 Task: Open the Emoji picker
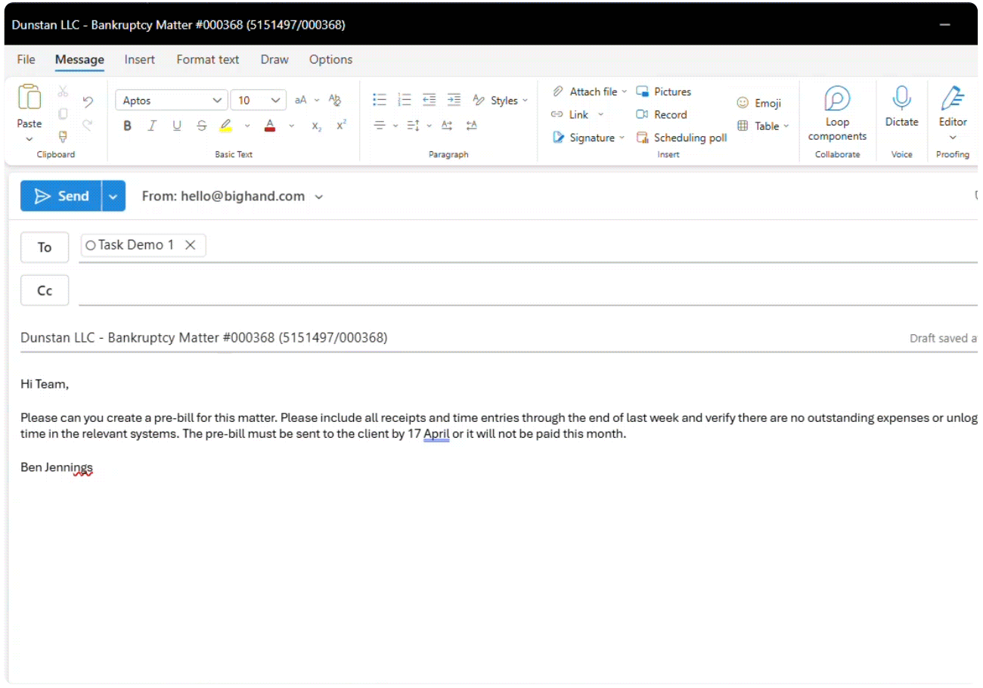point(758,104)
